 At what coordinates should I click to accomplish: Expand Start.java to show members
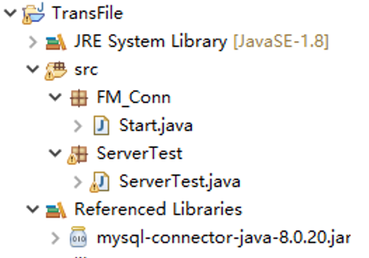78,125
